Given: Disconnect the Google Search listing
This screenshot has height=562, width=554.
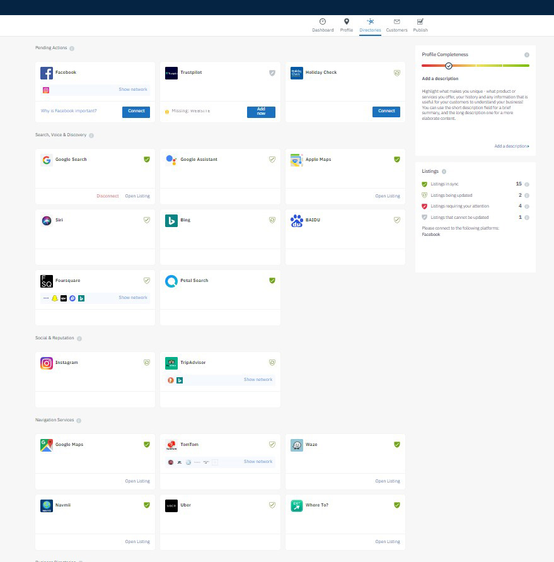Looking at the screenshot, I should [107, 196].
